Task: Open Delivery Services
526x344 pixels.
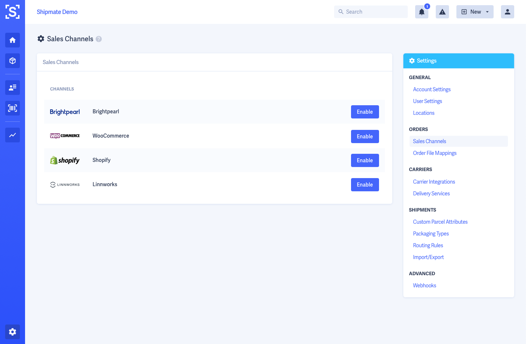Action: click(x=431, y=194)
